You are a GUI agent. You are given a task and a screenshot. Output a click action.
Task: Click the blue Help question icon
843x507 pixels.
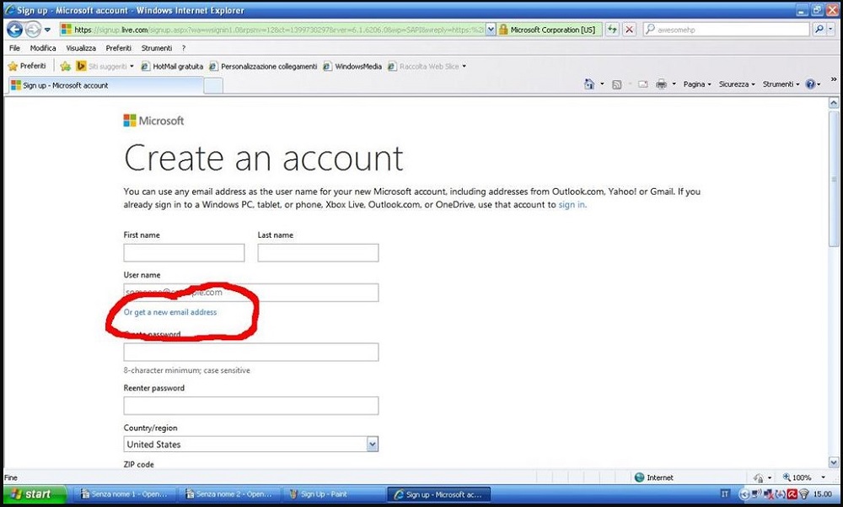810,84
